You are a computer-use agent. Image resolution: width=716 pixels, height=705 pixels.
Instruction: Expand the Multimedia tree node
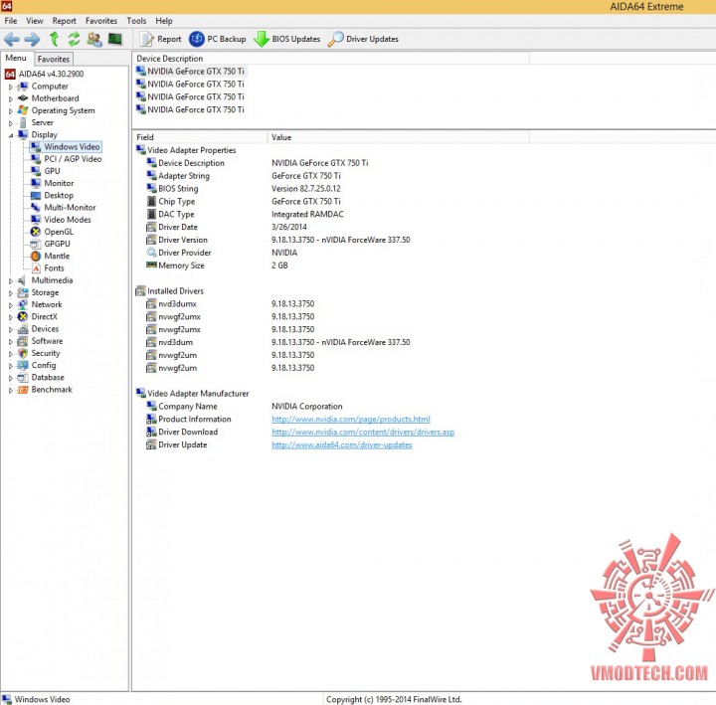tap(11, 280)
